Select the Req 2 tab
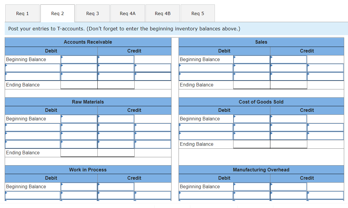This screenshot has height=208, width=348. click(x=58, y=13)
